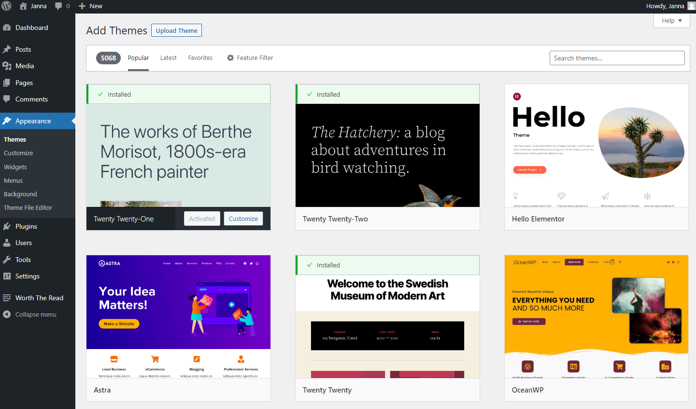Select the Popular themes tab
Screen dimensions: 696x409
pyautogui.click(x=138, y=58)
